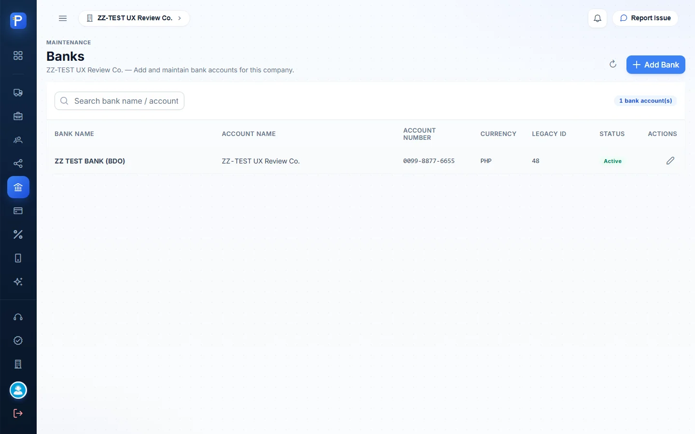Toggle the hamburger menu
Image resolution: width=695 pixels, height=434 pixels.
pyautogui.click(x=63, y=18)
